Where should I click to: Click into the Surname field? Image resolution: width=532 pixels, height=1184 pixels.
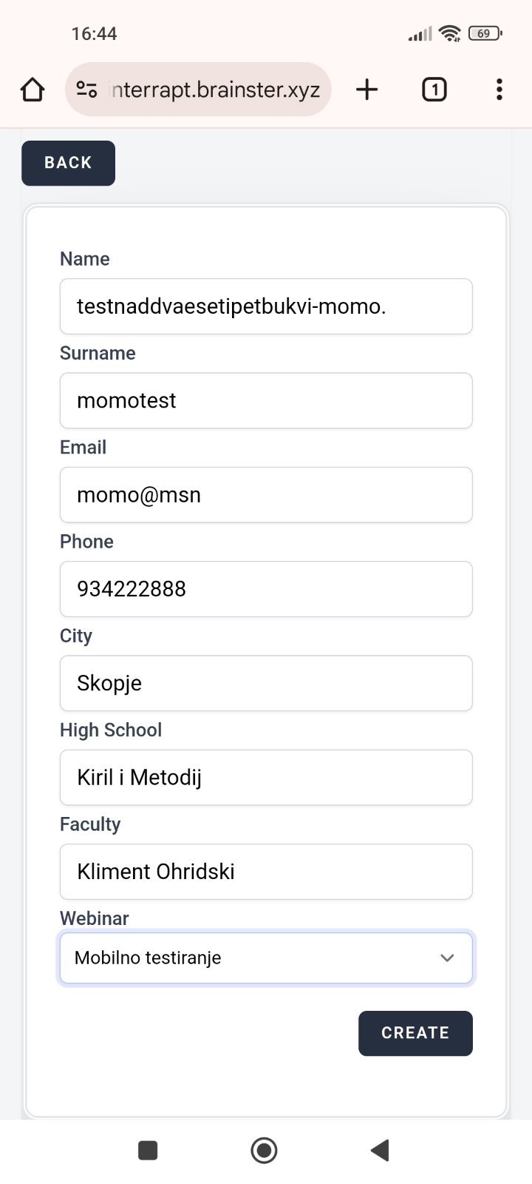(266, 400)
